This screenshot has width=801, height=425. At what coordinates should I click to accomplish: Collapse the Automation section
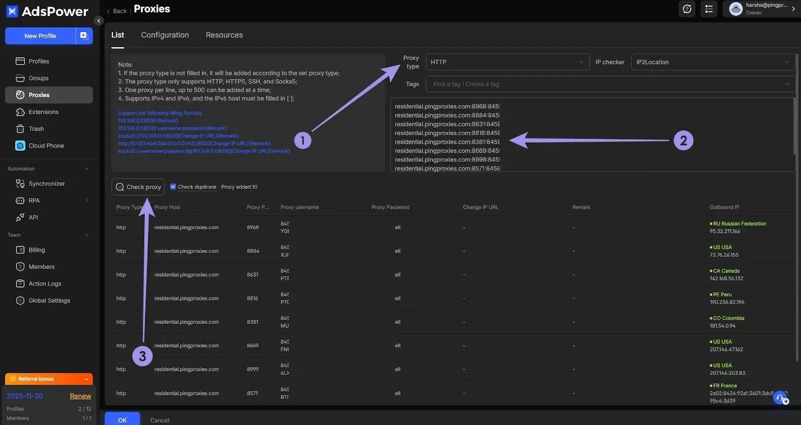pos(87,169)
